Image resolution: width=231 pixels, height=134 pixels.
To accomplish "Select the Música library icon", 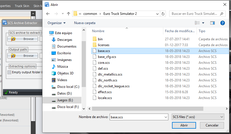I will (54, 67).
